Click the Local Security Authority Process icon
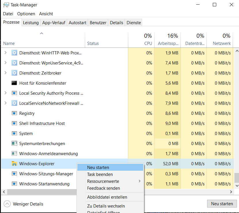The height and width of the screenshot is (213, 239). pos(14,93)
